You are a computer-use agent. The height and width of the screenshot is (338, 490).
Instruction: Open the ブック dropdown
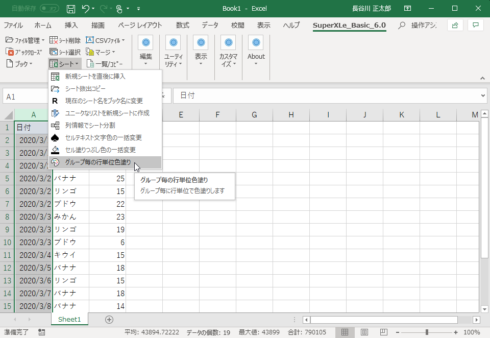point(19,64)
